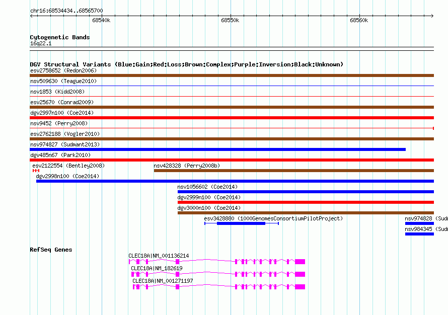
Task: Click the 68560k ruler tick label
Action: (x=359, y=20)
